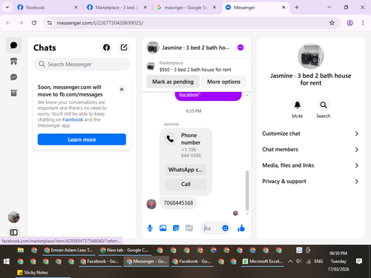Expand Customize chat section

click(310, 133)
